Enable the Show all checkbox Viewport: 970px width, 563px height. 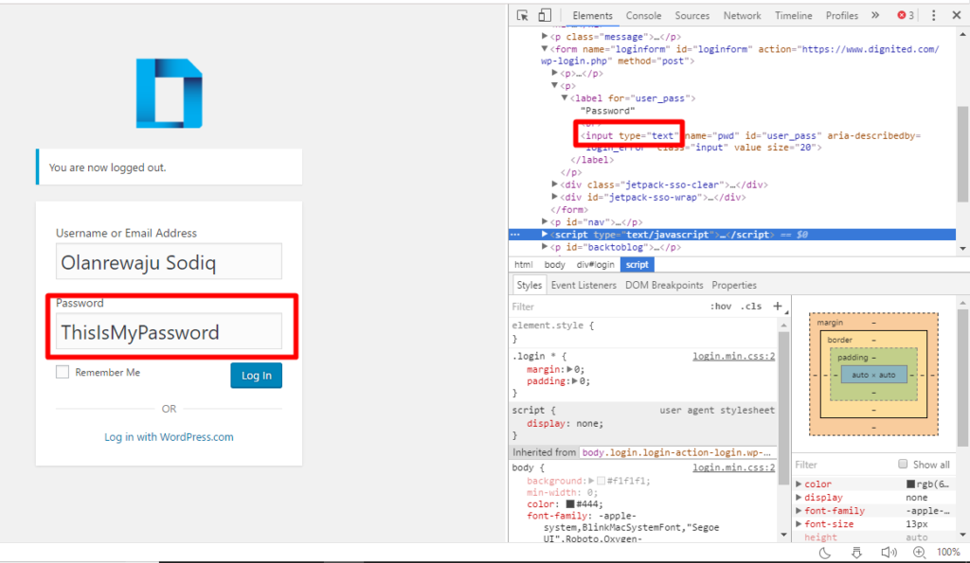(x=903, y=464)
